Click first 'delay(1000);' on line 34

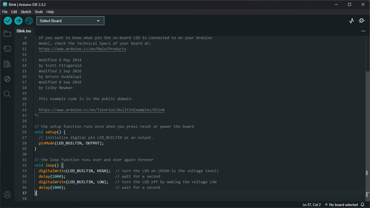[52, 176]
